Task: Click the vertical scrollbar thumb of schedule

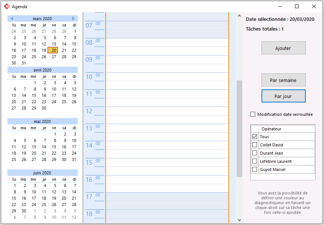Action: [239, 129]
